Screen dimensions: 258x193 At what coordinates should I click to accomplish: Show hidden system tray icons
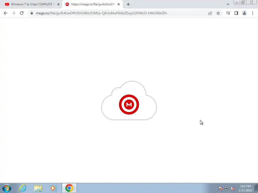(214, 188)
